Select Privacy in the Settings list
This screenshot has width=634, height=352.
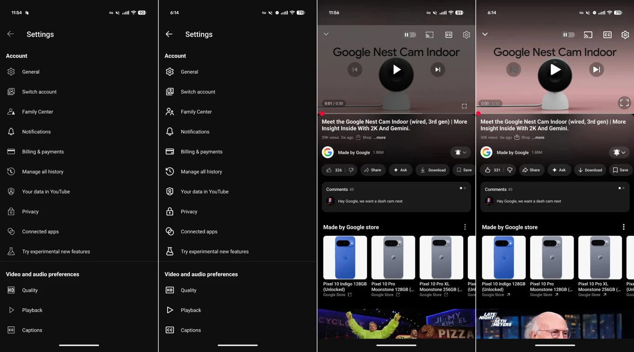pos(31,211)
